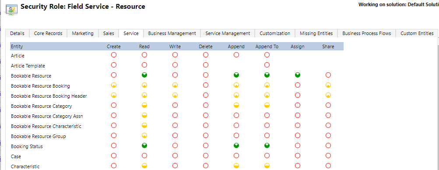
Task: Select the Sales tab
Action: [109, 33]
